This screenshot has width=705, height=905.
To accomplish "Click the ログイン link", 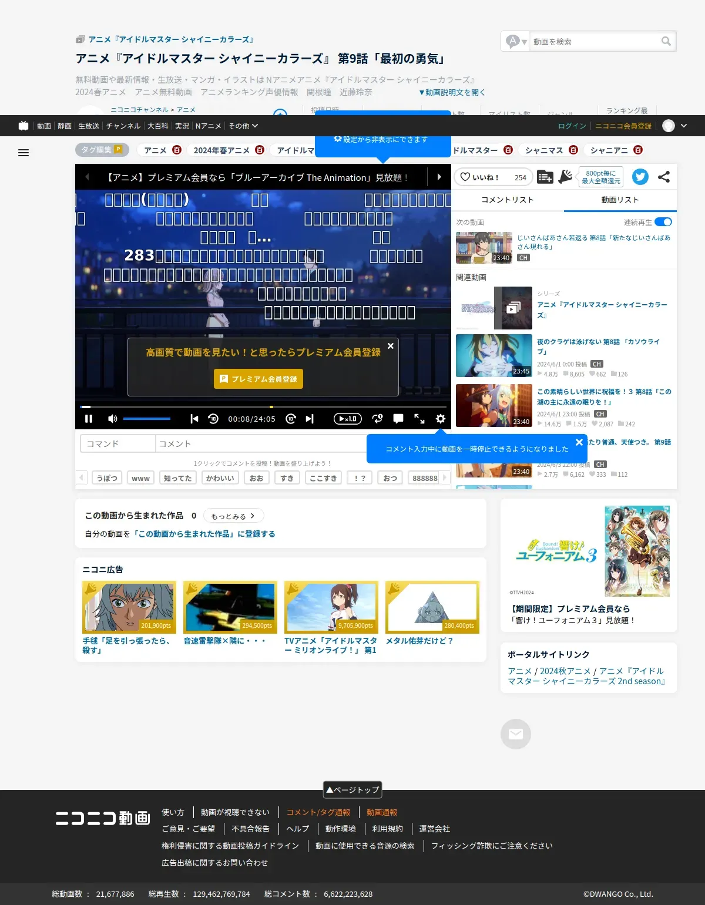I will 572,126.
